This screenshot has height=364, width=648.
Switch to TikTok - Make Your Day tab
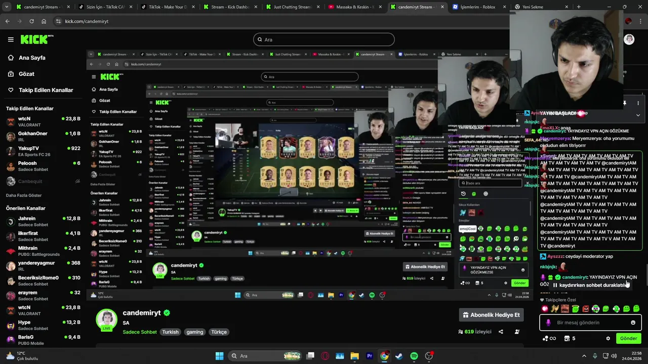(x=167, y=7)
